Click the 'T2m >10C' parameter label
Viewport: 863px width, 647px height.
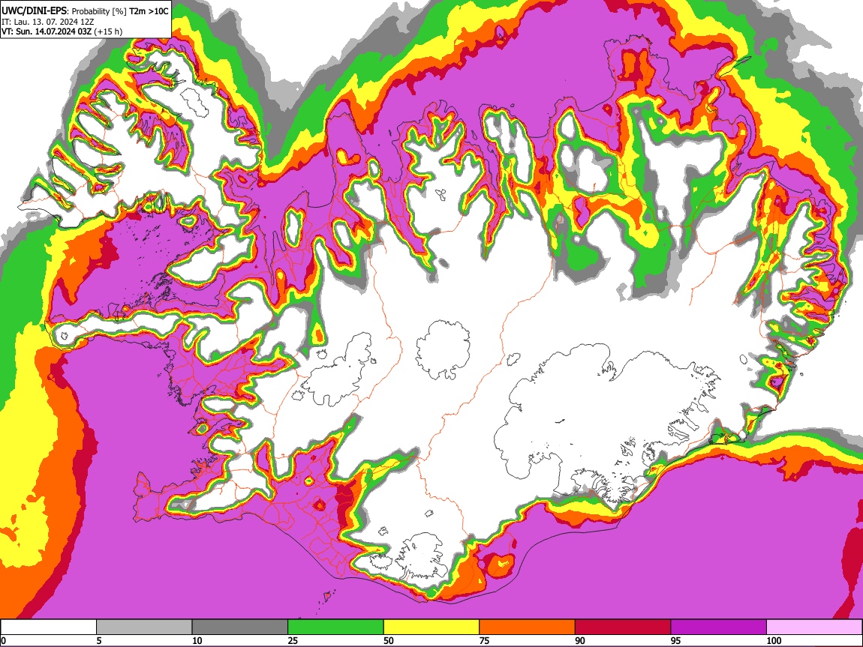(149, 11)
